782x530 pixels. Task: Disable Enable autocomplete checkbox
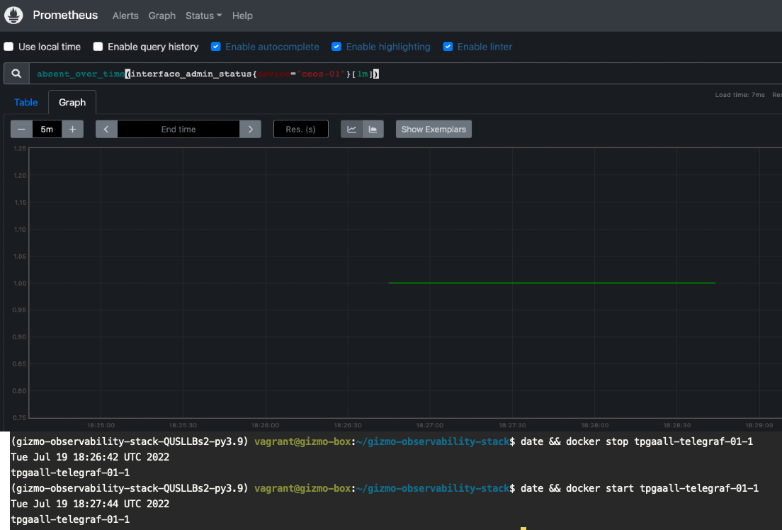pos(215,47)
